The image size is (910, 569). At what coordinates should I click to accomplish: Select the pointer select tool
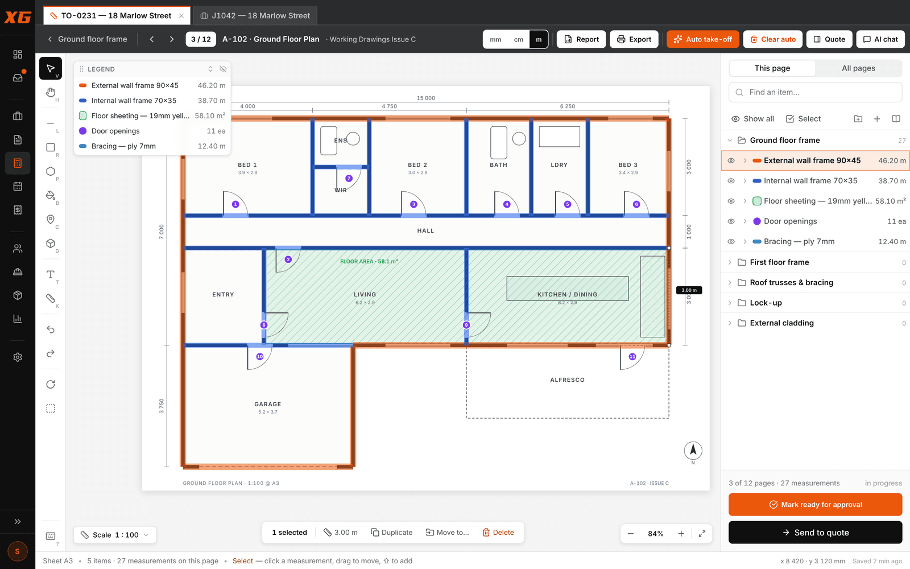point(51,68)
